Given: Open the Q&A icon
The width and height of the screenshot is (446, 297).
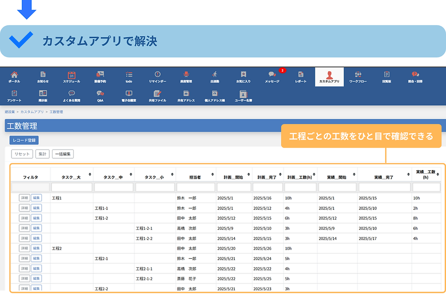Looking at the screenshot, I should click(x=100, y=96).
